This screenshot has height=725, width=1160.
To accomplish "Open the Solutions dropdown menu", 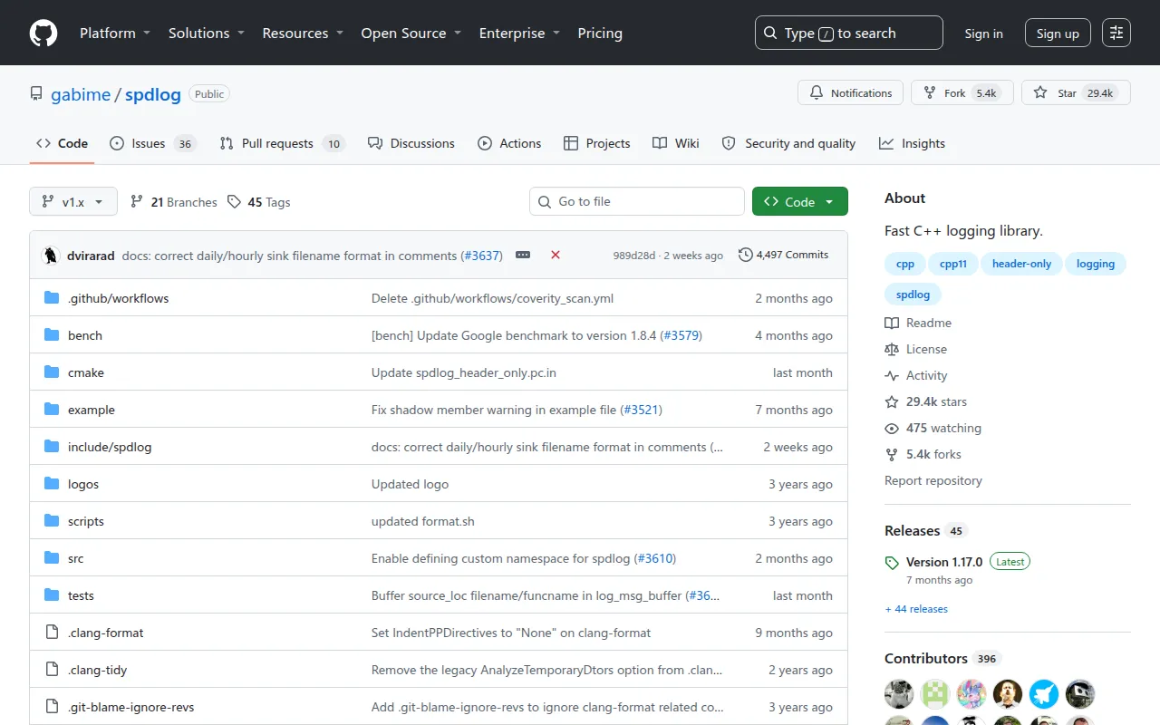I will [x=207, y=33].
